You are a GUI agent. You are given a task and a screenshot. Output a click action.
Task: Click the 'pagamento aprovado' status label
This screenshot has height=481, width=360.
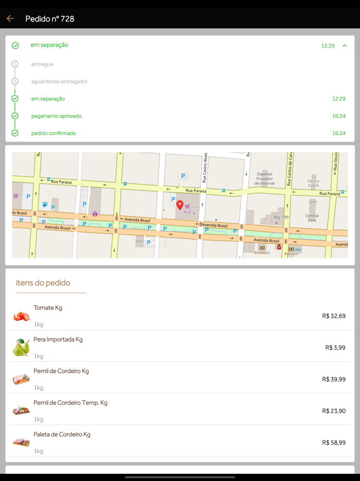(57, 116)
